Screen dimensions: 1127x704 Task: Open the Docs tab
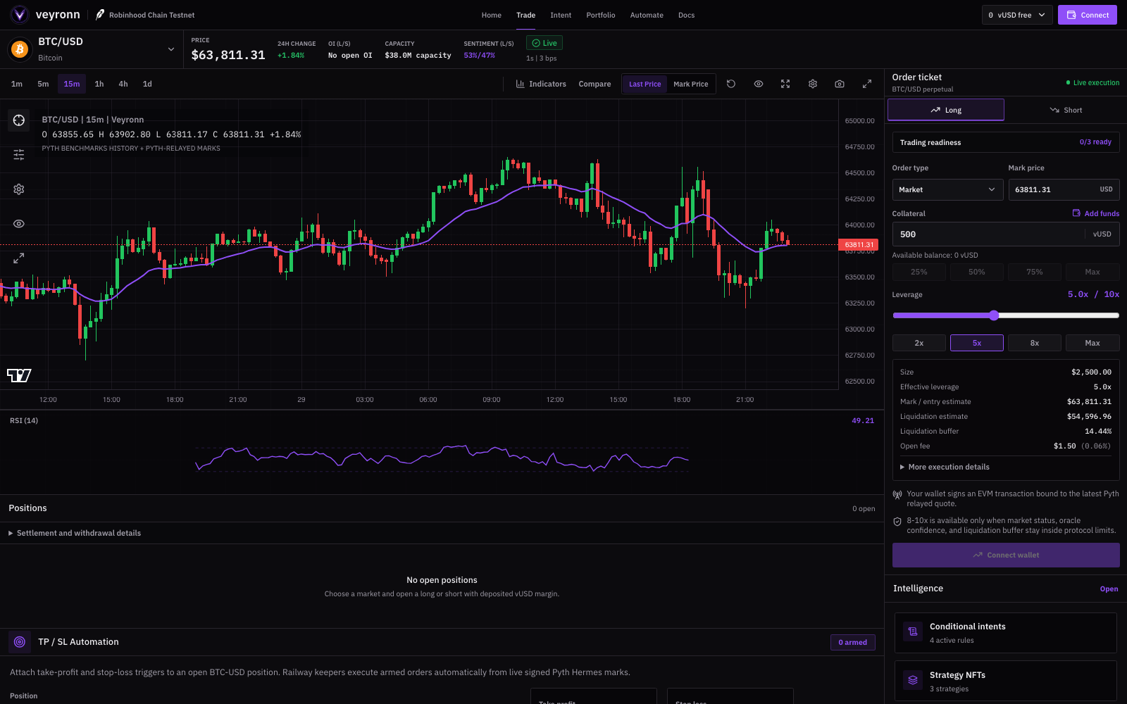coord(687,15)
